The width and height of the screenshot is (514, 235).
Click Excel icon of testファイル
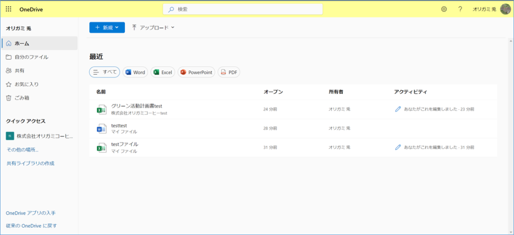[101, 147]
